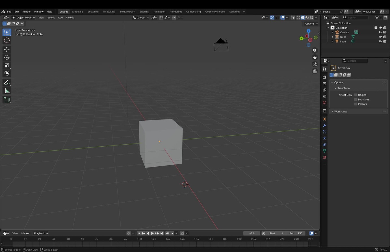
Task: Activate the Move tool
Action: click(7, 49)
